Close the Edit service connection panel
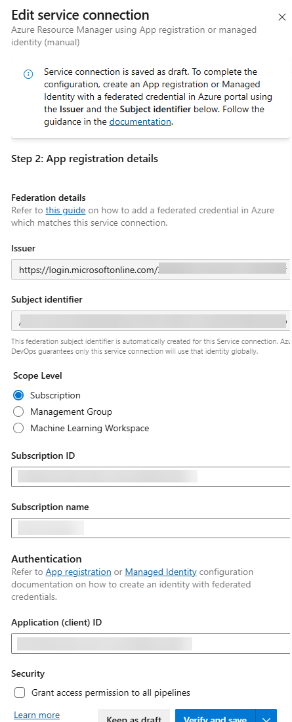292x722 pixels. tap(282, 18)
